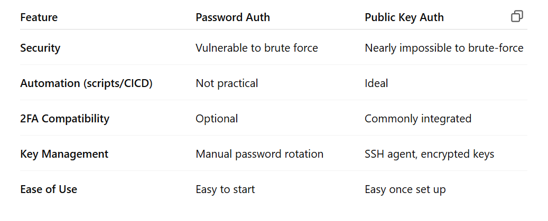Select the 'Commonly integrated' cell
Viewport: 548px width, 221px height.
tap(417, 119)
